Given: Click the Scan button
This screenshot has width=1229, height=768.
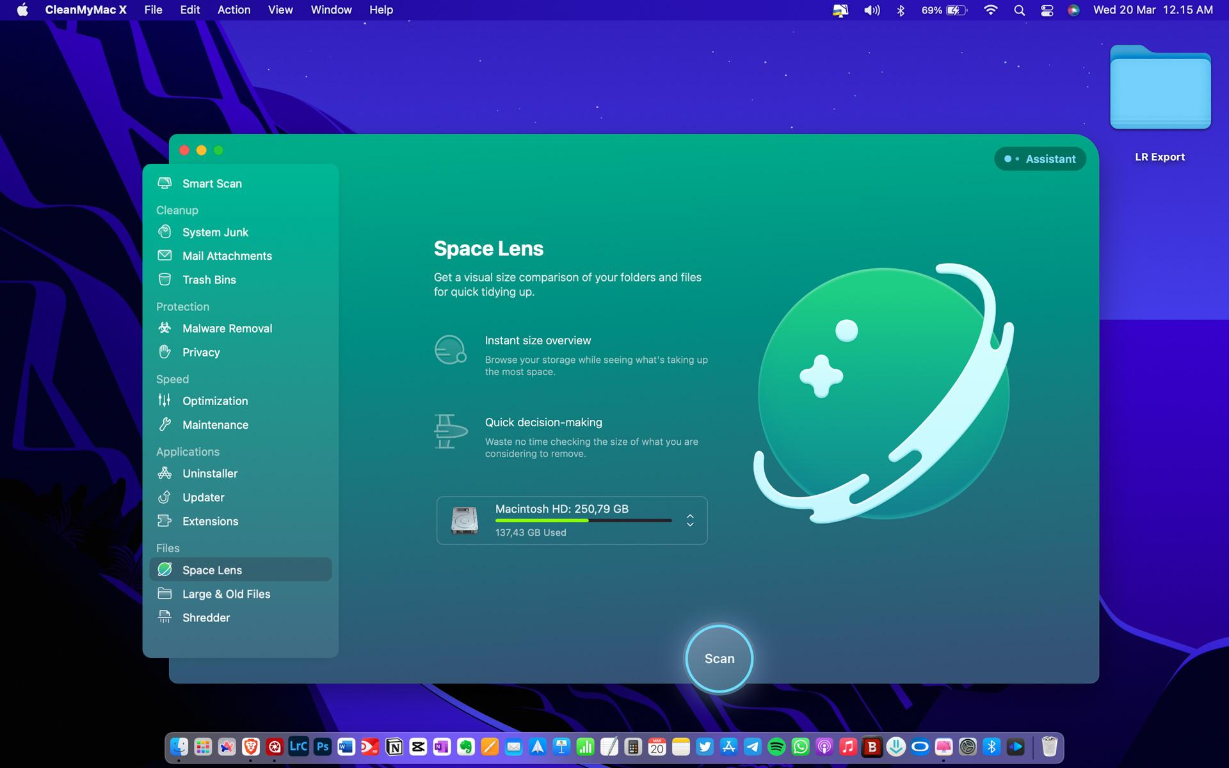Looking at the screenshot, I should pos(718,659).
